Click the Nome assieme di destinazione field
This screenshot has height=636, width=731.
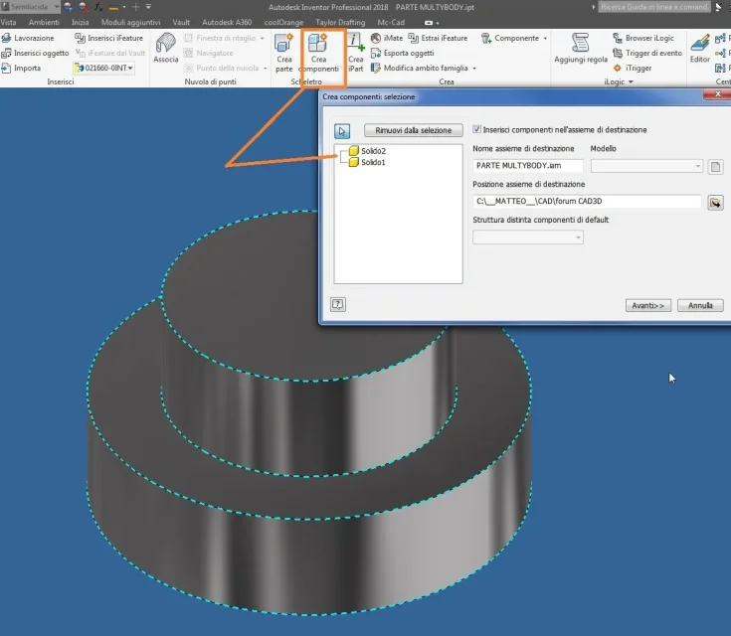528,166
